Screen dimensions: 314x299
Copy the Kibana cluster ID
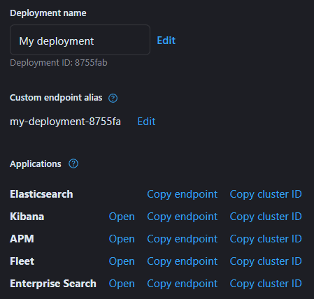266,217
